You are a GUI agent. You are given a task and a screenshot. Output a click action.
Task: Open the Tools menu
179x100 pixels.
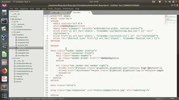pos(50,9)
